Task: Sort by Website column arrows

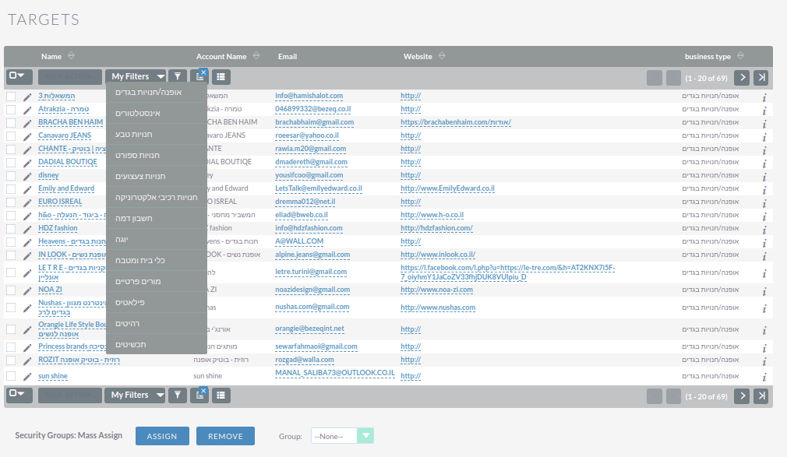Action: [442, 56]
